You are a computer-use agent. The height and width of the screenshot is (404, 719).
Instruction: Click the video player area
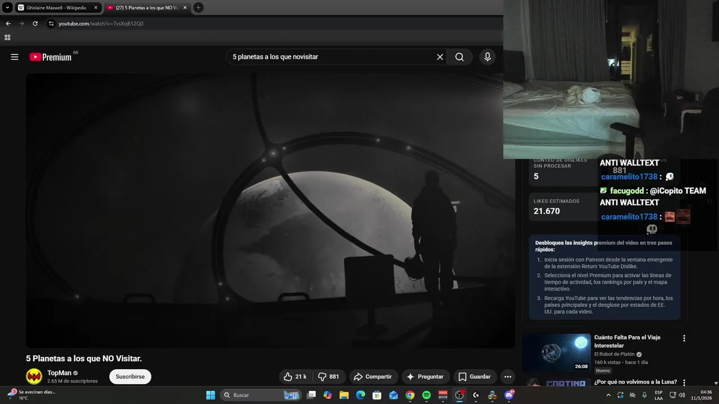(270, 210)
